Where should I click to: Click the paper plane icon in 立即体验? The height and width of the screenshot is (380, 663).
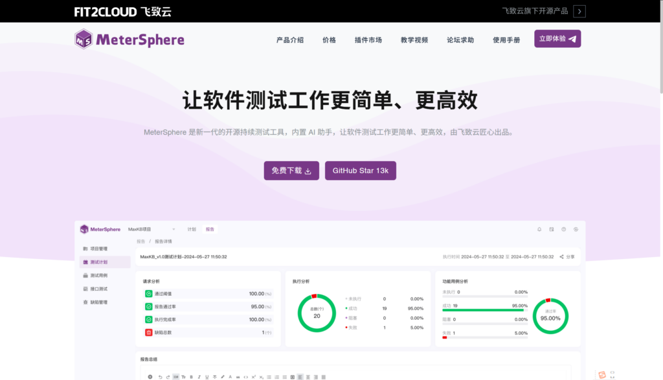click(572, 39)
